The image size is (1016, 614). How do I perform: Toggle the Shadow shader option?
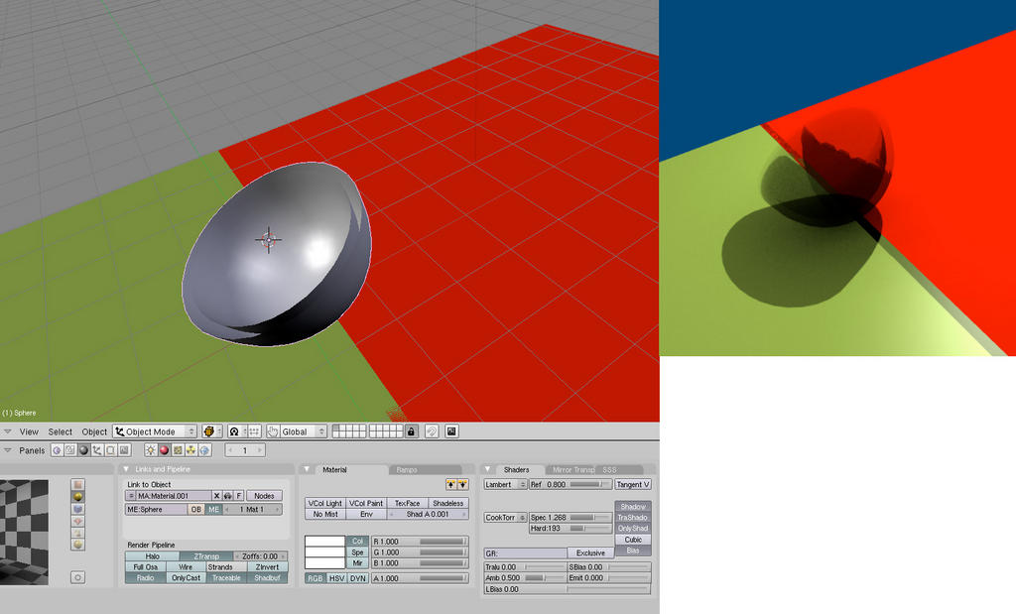pyautogui.click(x=633, y=507)
